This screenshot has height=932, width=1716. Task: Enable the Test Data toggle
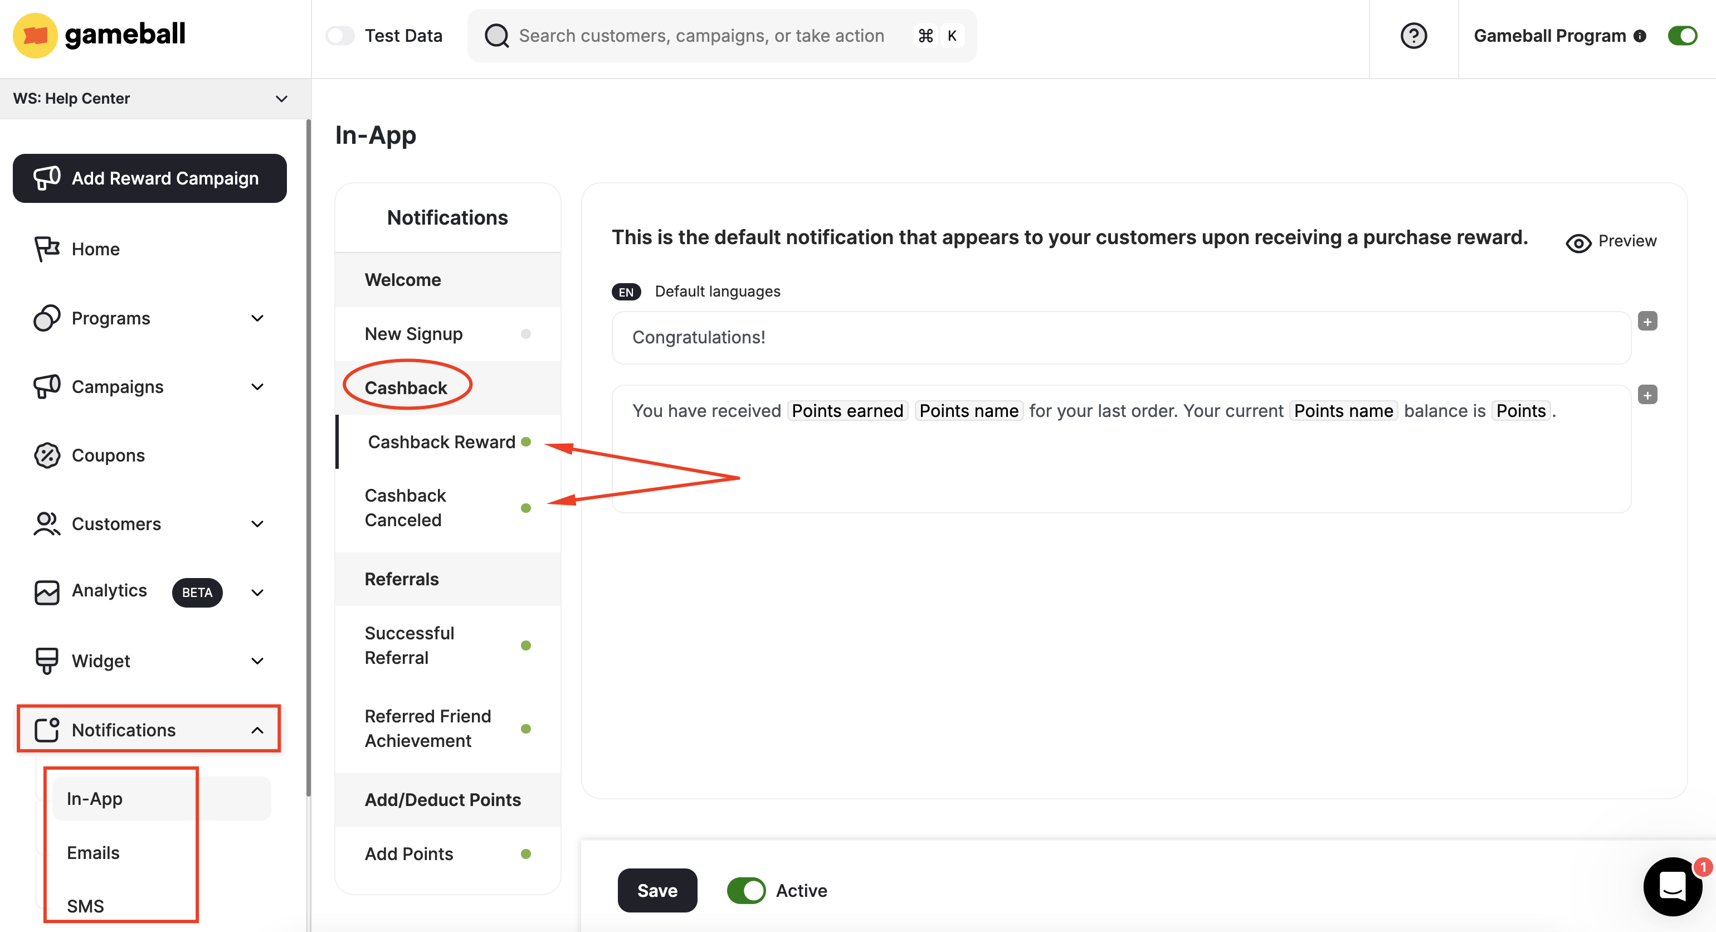click(x=340, y=35)
